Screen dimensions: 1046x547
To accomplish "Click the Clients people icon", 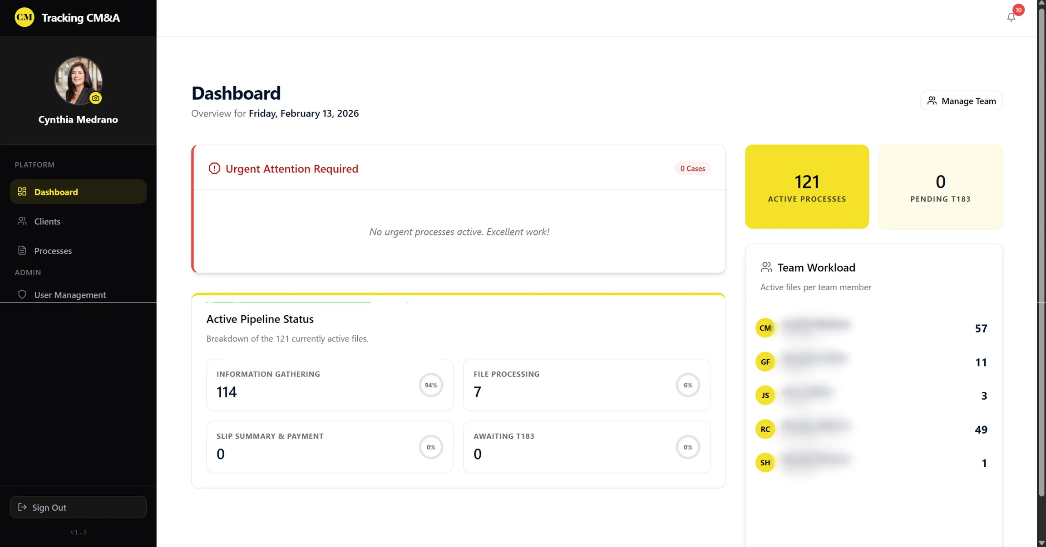I will click(22, 221).
